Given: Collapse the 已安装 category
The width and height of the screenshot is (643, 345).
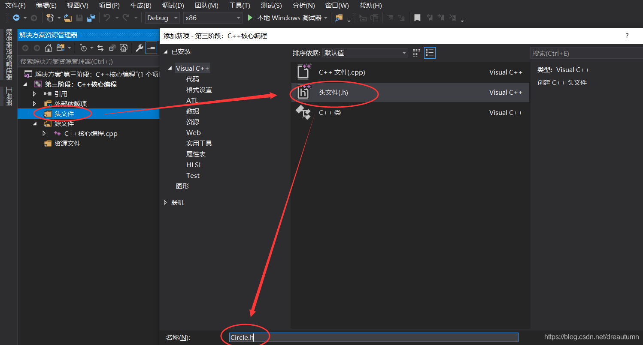Looking at the screenshot, I should pos(166,52).
